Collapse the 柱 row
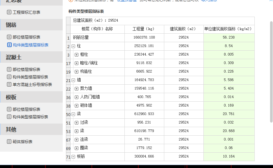 (73, 46)
